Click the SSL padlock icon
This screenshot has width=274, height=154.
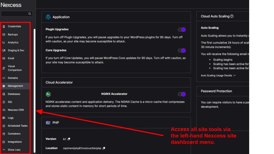point(4,102)
